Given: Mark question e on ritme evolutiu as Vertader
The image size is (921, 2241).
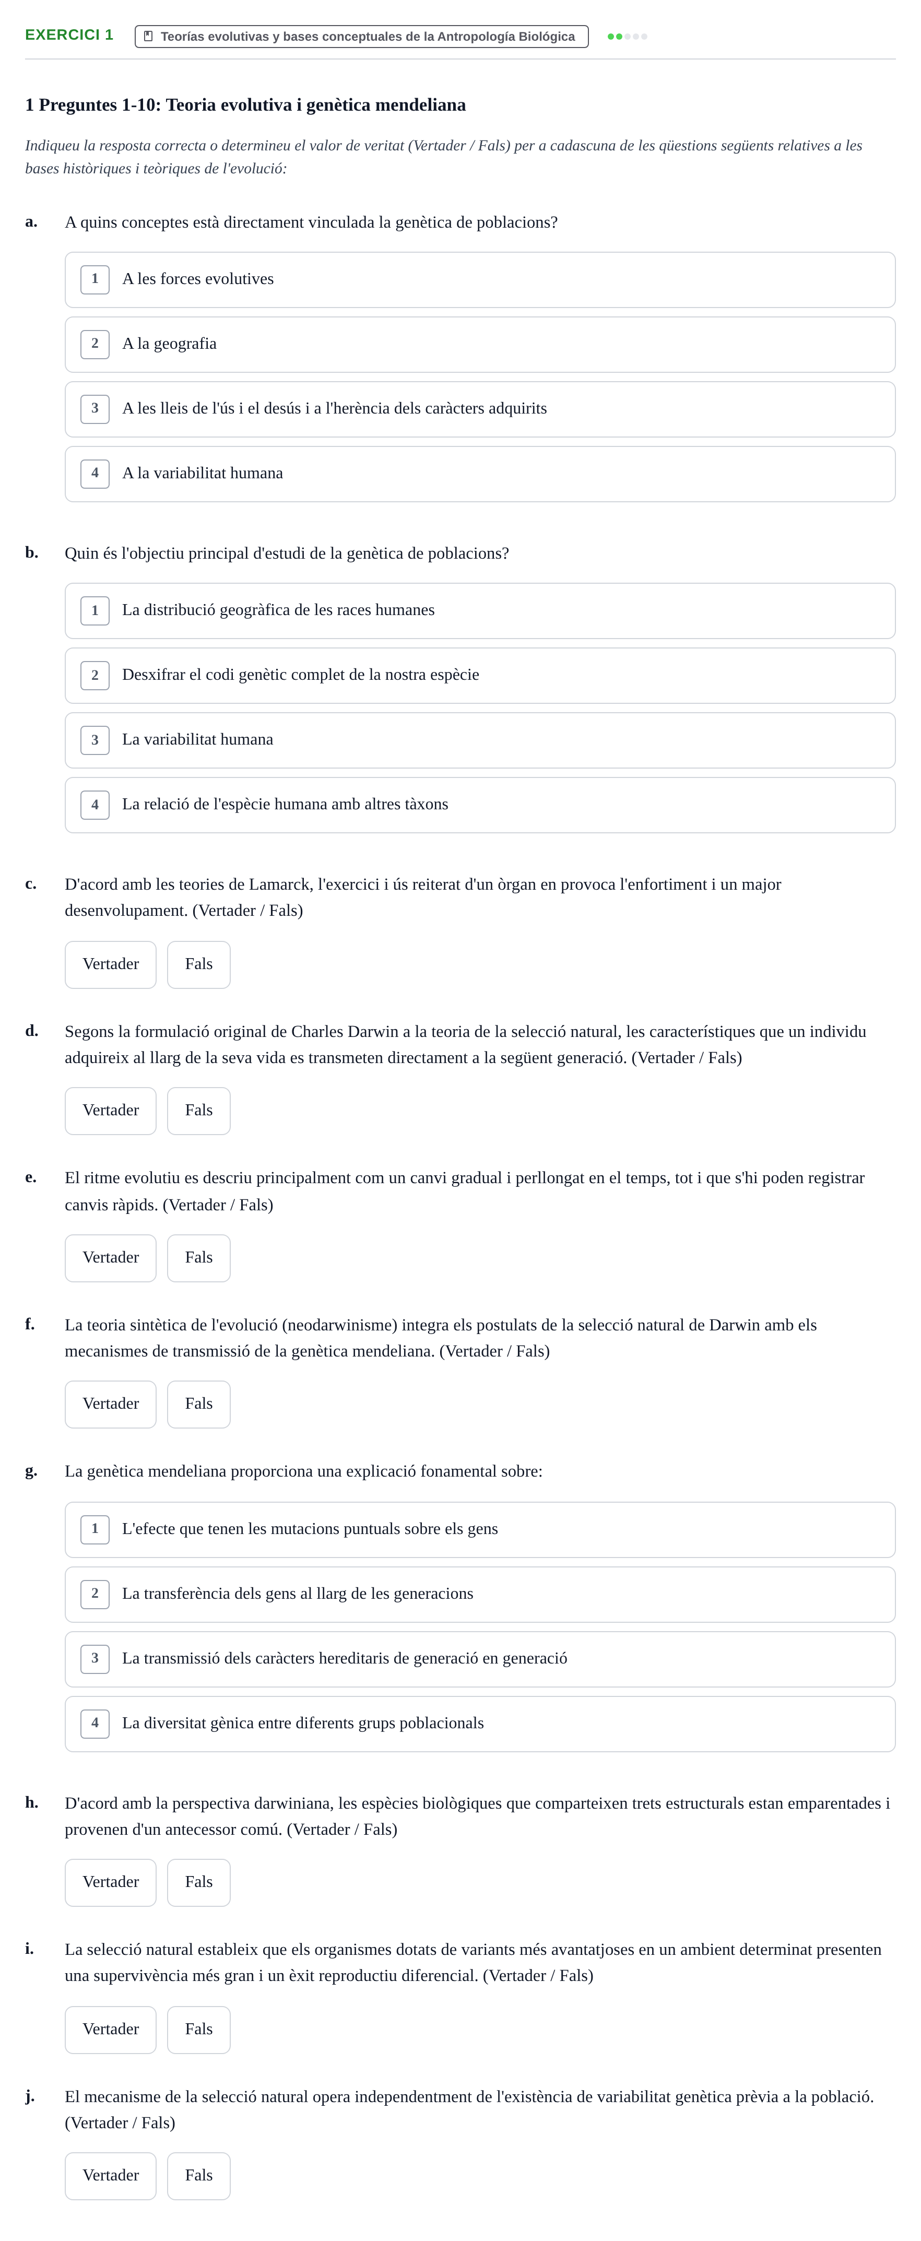Looking at the screenshot, I should pyautogui.click(x=111, y=1258).
